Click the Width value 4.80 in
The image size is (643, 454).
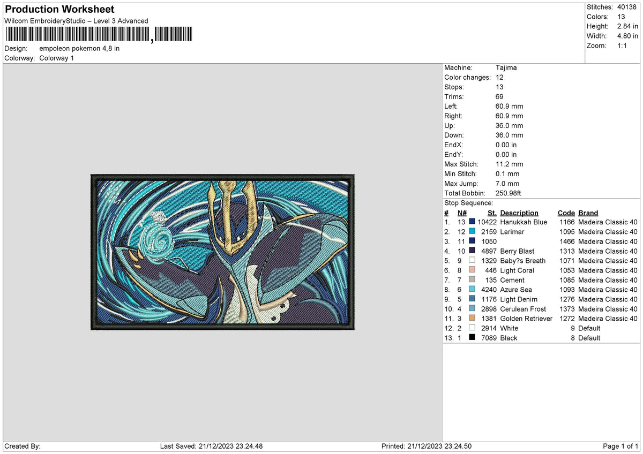click(627, 36)
